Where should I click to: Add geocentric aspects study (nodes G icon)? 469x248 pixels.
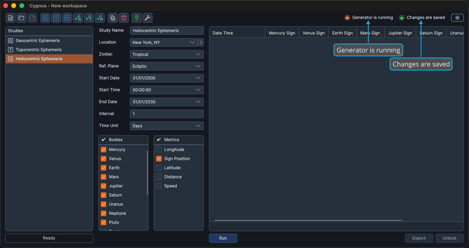(78, 18)
